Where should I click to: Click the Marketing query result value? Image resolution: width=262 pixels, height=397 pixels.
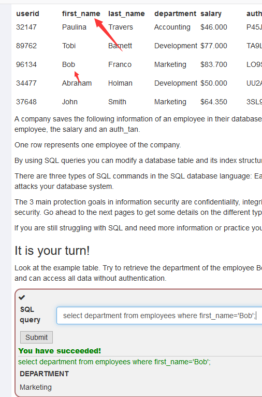pyautogui.click(x=36, y=387)
